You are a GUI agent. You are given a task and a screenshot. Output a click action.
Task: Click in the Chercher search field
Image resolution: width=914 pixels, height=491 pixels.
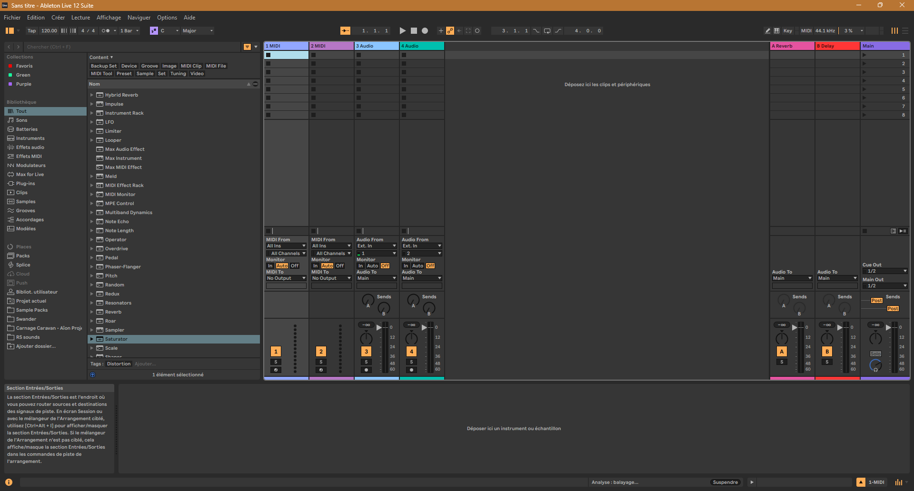coord(132,47)
